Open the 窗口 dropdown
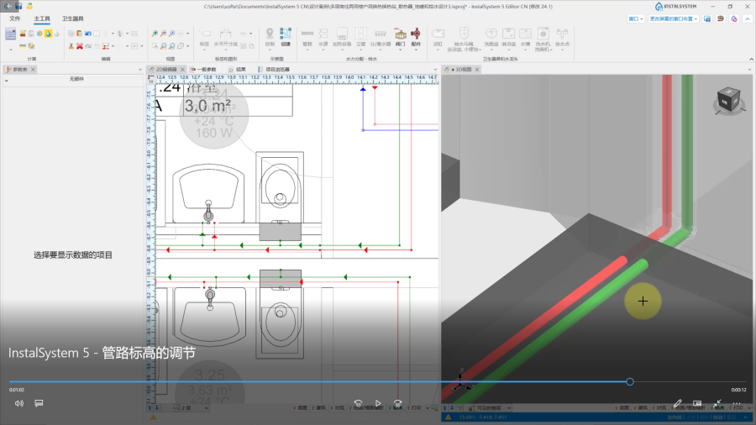The width and height of the screenshot is (756, 425). [x=636, y=18]
